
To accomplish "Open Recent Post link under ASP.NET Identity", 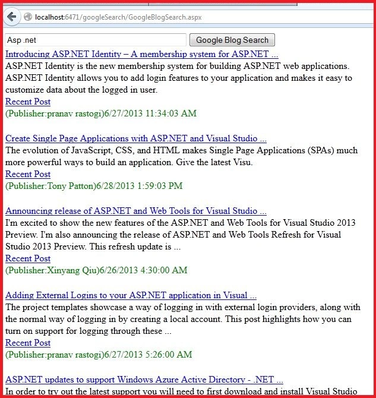I will point(28,102).
